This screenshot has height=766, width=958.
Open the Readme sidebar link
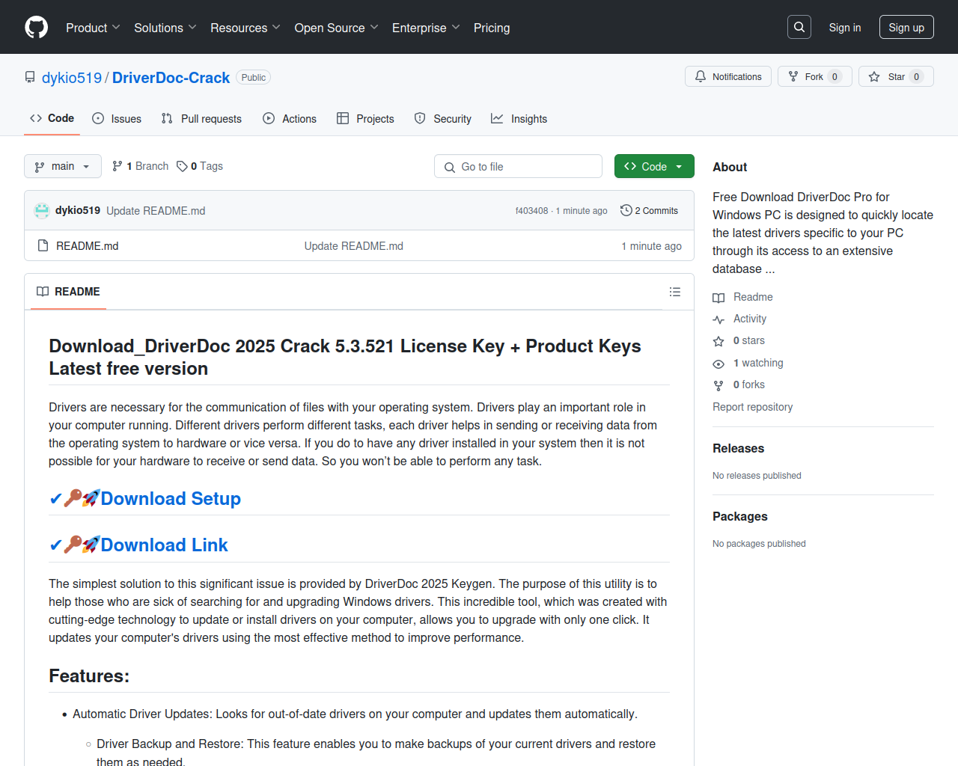pyautogui.click(x=753, y=297)
